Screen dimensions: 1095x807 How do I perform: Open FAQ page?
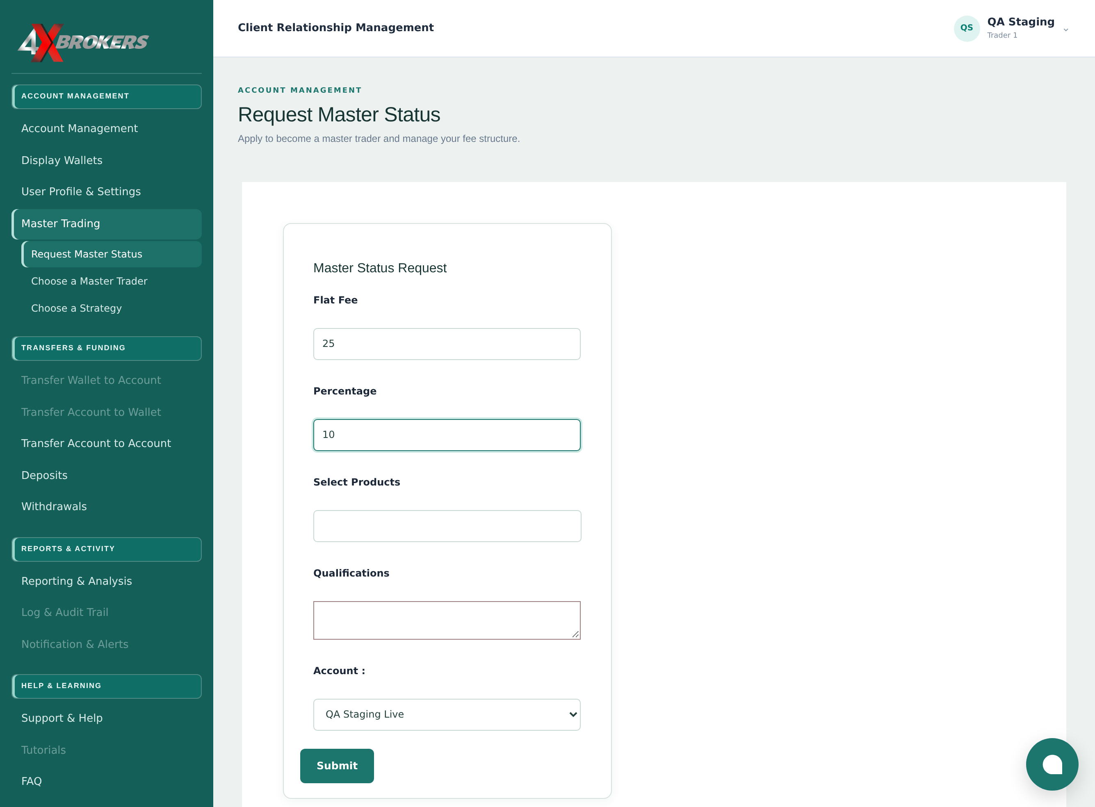31,781
